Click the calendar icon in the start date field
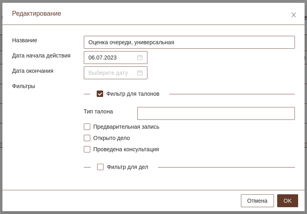This screenshot has width=307, height=214. (140, 58)
